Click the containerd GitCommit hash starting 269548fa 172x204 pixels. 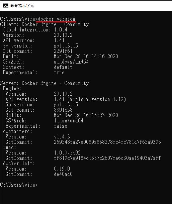[107, 142]
